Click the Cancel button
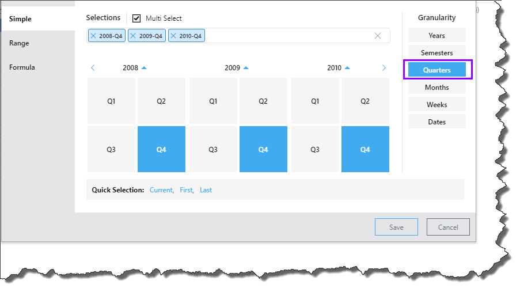The width and height of the screenshot is (520, 292). tap(448, 227)
